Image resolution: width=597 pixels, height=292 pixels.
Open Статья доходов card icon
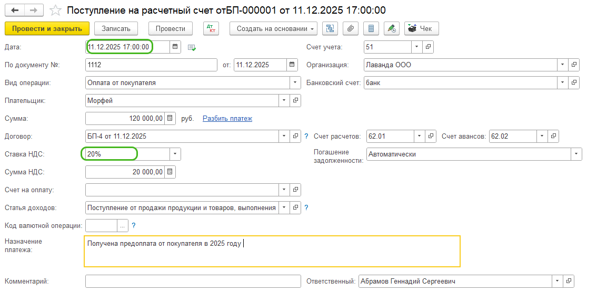pos(295,207)
